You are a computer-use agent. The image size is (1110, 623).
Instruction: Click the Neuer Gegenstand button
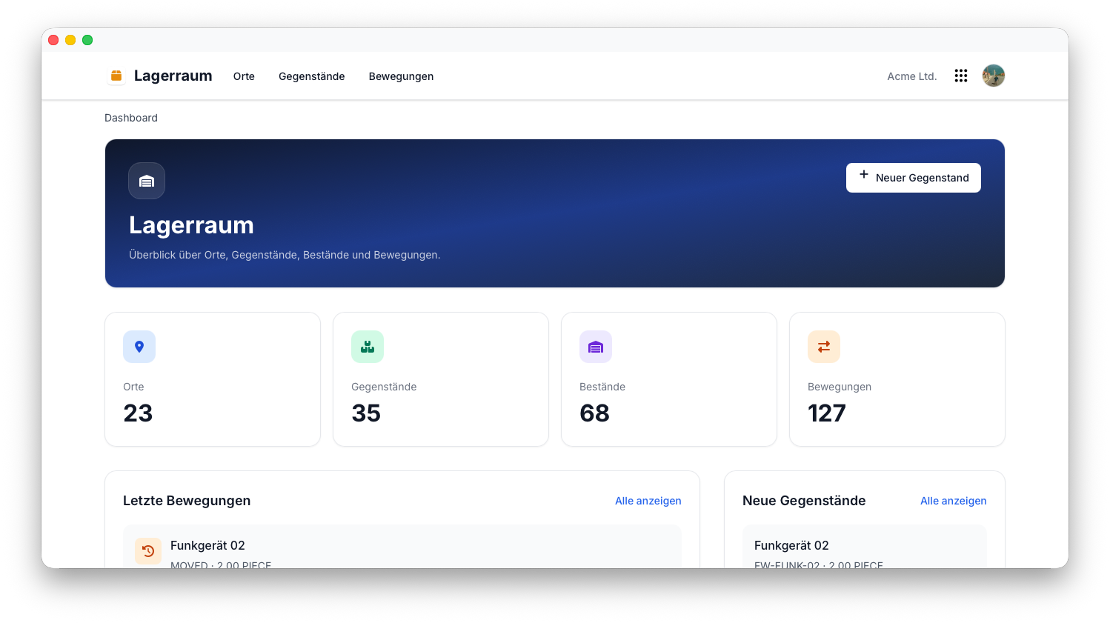(x=914, y=178)
